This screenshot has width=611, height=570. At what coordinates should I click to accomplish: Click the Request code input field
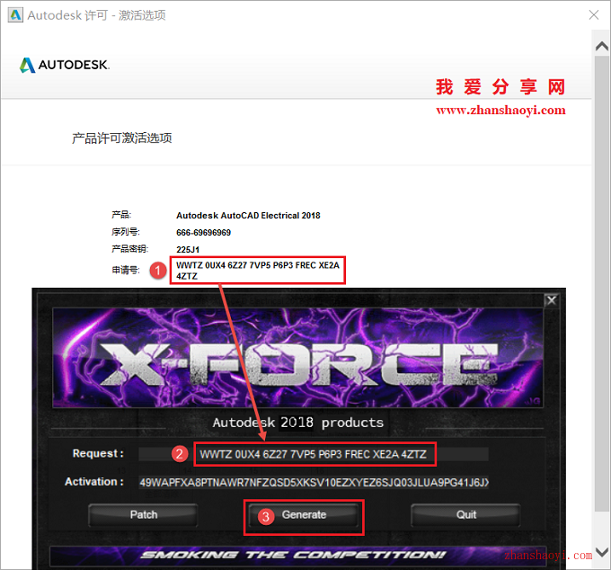click(x=314, y=454)
